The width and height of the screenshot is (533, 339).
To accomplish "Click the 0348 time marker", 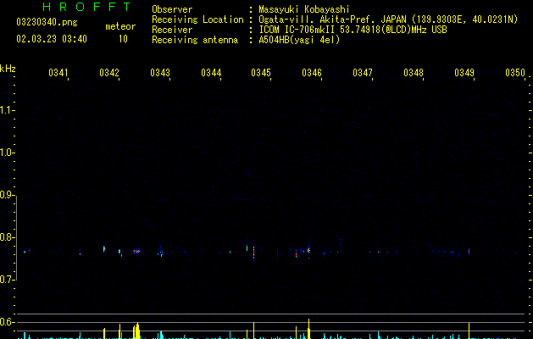I will point(414,72).
